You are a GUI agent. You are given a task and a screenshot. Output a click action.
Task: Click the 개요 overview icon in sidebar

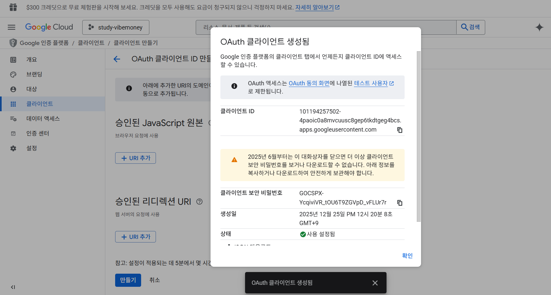(x=13, y=60)
